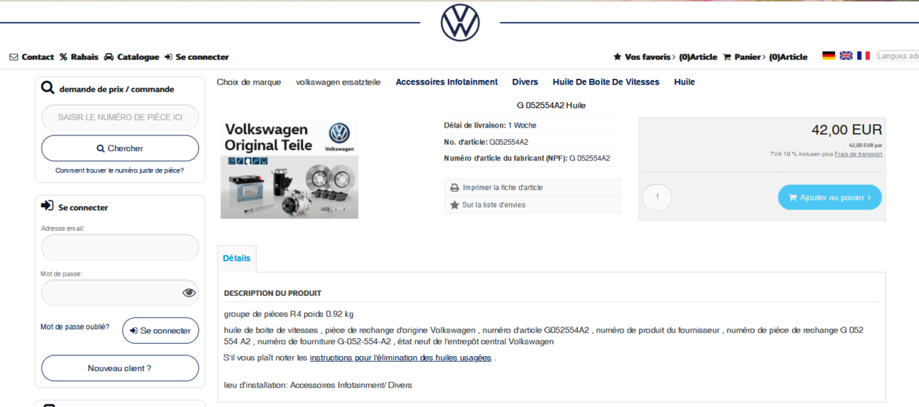
Task: Open Rabais percent discounts link
Action: (79, 57)
